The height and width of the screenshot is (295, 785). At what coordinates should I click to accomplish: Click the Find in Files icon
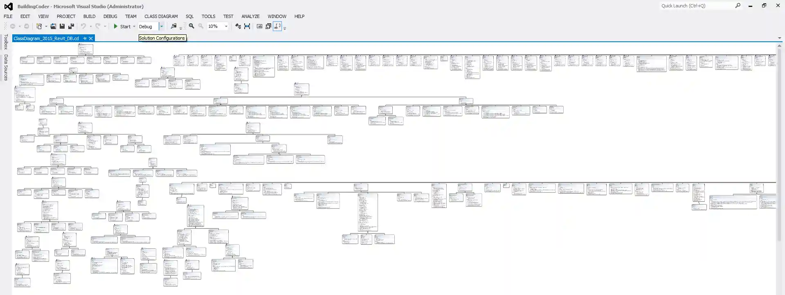[x=173, y=26]
